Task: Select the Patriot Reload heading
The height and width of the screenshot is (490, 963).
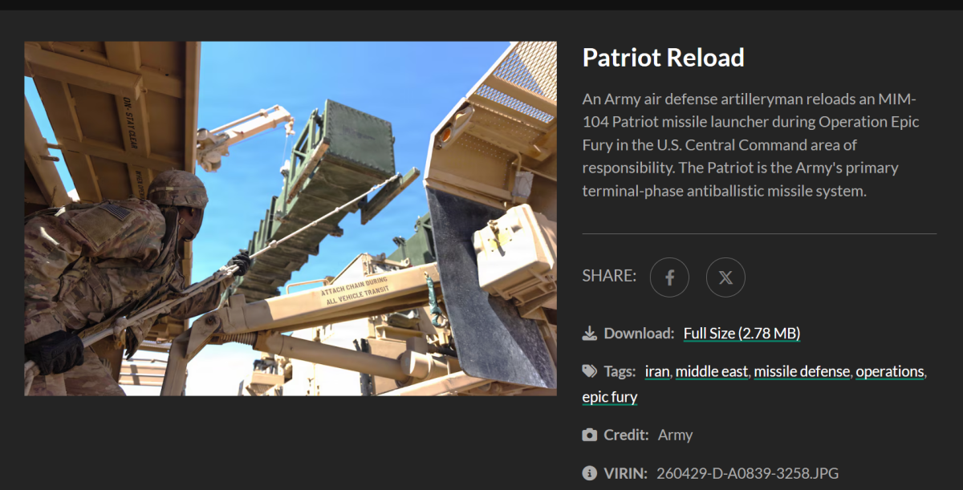Action: point(664,58)
